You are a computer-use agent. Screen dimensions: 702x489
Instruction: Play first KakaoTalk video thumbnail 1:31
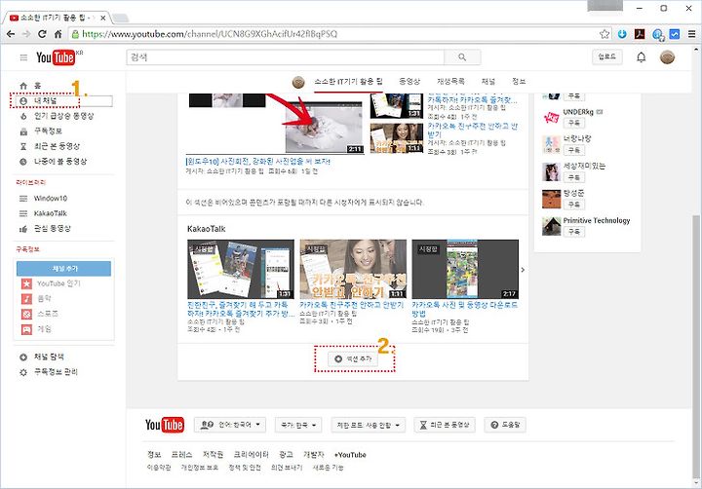(241, 269)
